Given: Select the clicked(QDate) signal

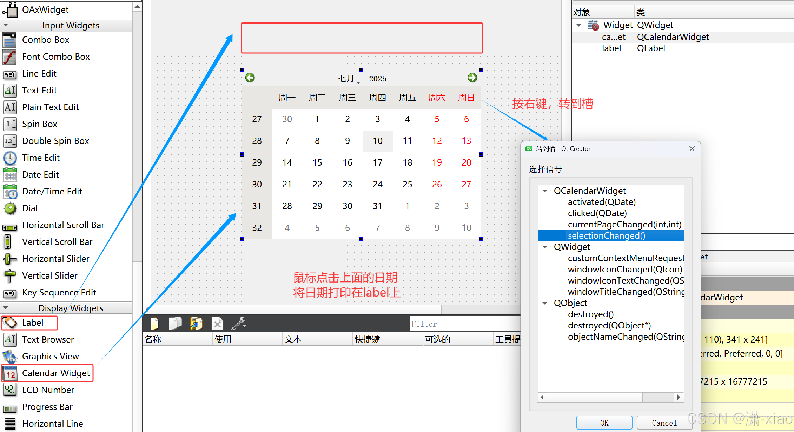Looking at the screenshot, I should (597, 213).
